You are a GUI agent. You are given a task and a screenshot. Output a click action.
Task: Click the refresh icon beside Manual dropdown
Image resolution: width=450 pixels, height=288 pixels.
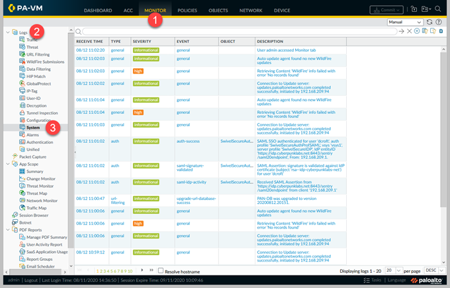[x=429, y=22]
